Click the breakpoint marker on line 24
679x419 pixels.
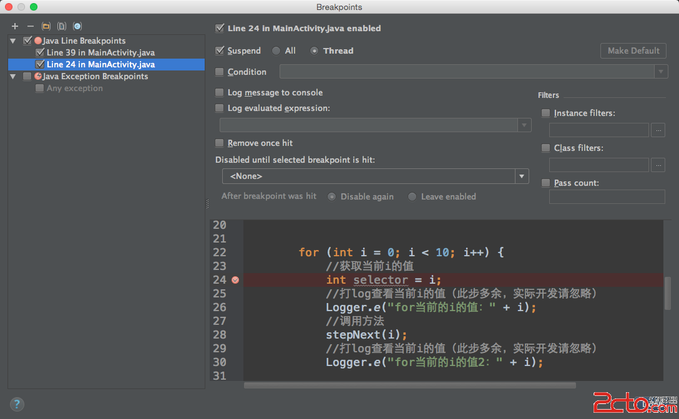[x=235, y=280]
